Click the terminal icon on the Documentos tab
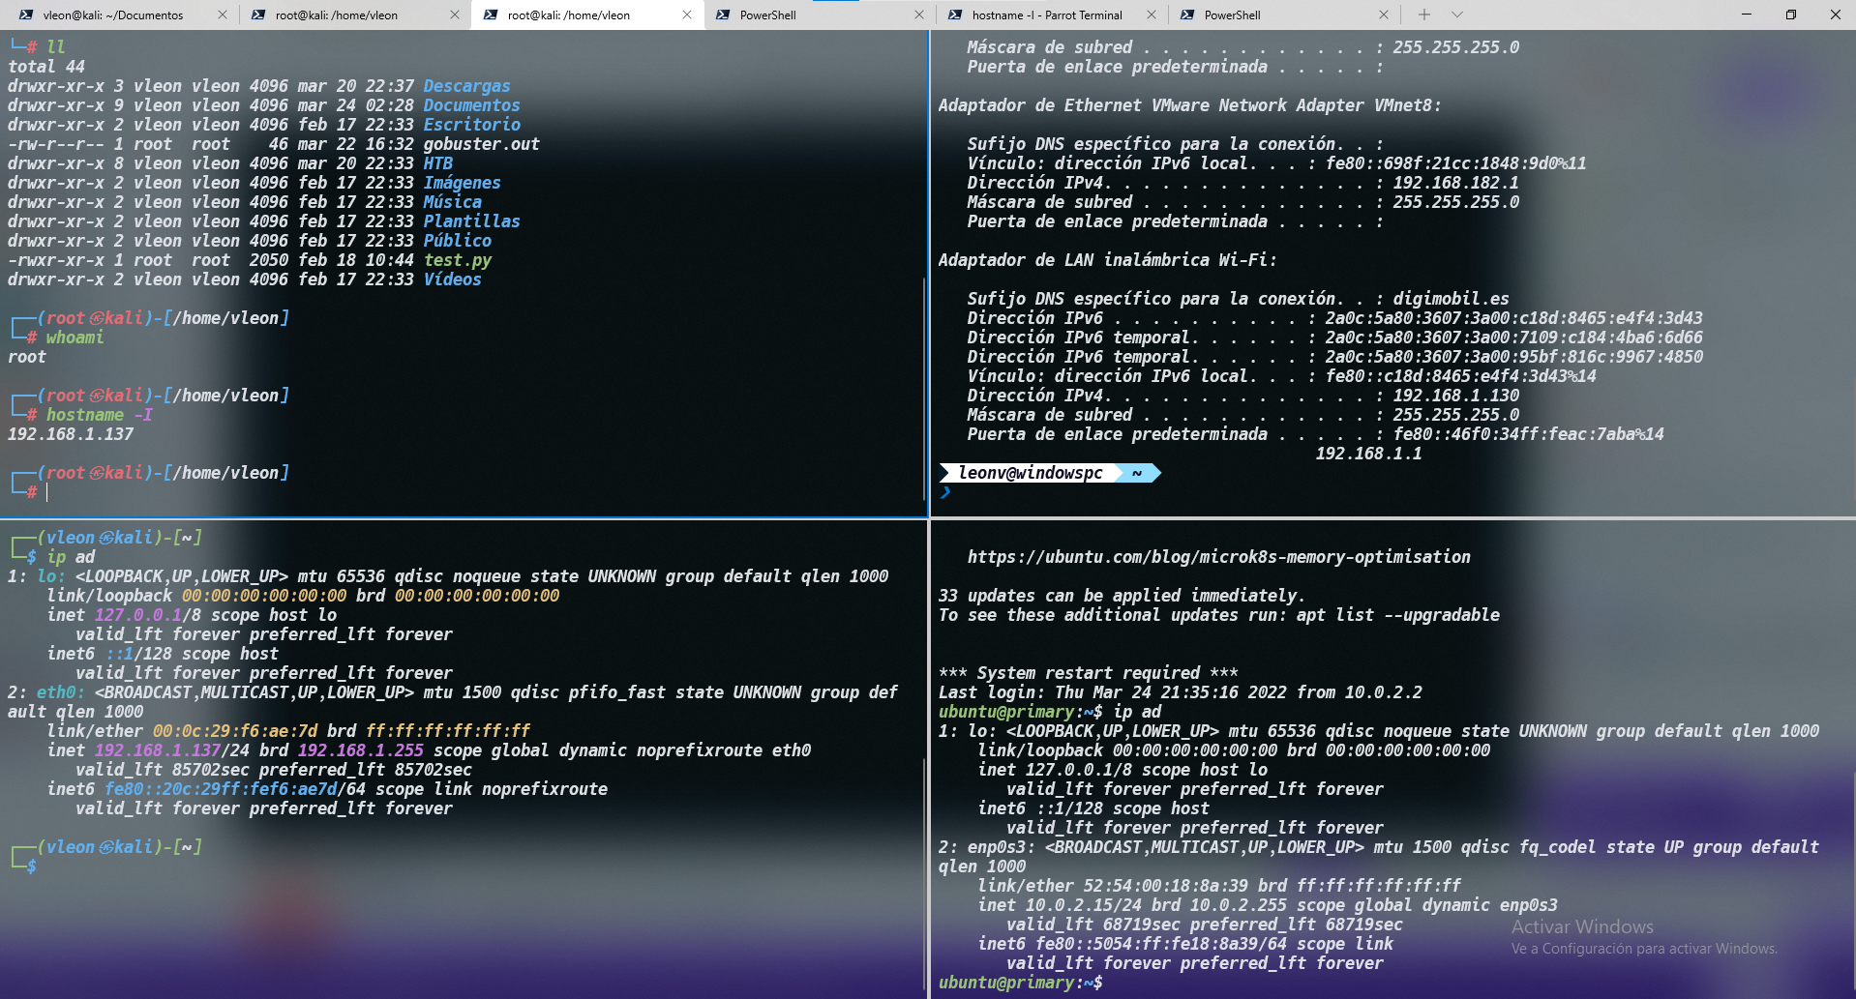Image resolution: width=1856 pixels, height=999 pixels. (x=26, y=15)
